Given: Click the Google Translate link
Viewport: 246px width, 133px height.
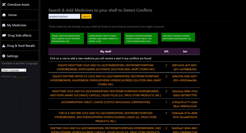Looking at the screenshot, I should pyautogui.click(x=19, y=76).
